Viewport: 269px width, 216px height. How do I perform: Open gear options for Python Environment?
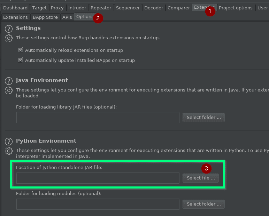click(9, 151)
